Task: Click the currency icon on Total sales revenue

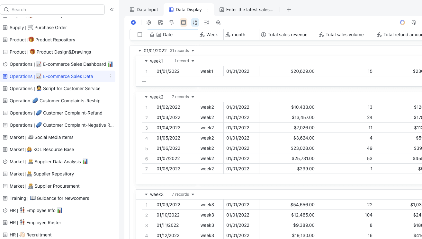Action: (x=264, y=35)
